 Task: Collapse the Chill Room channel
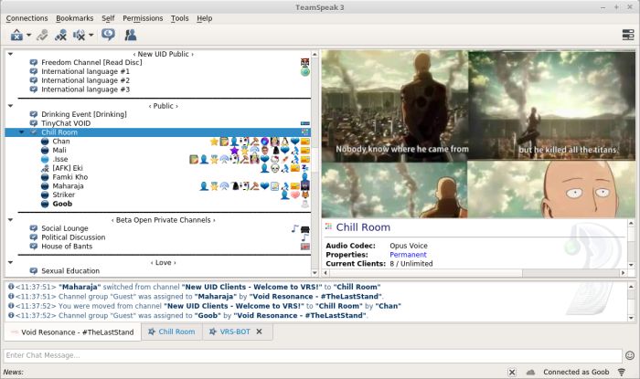pyautogui.click(x=22, y=132)
